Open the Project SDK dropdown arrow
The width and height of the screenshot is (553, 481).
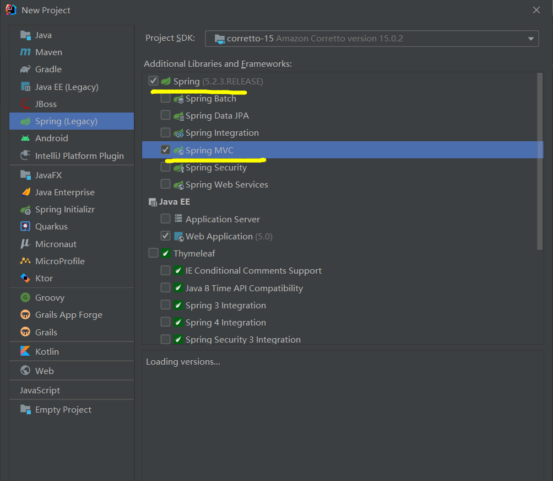click(x=531, y=39)
